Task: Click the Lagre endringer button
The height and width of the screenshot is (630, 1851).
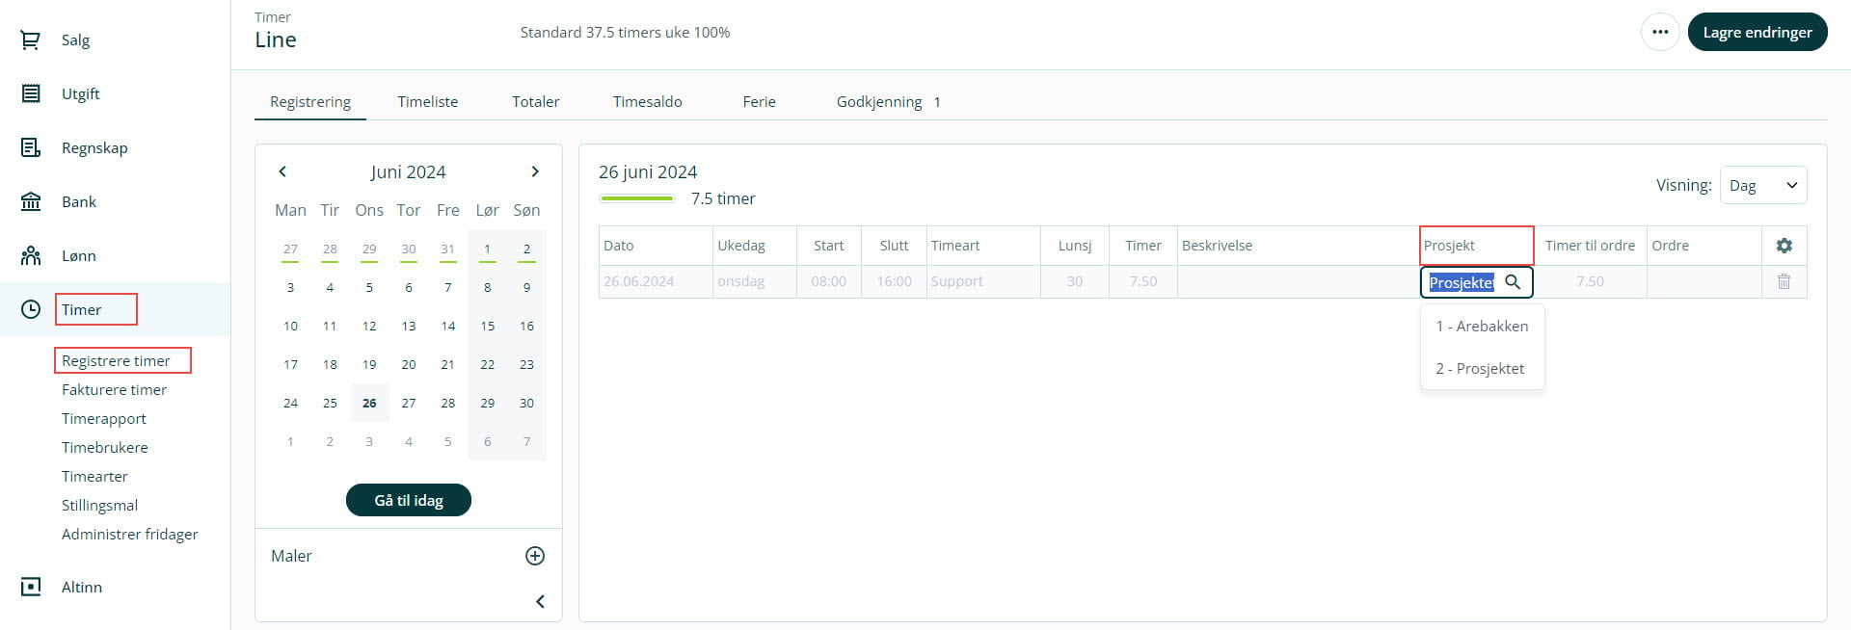Action: coord(1757,33)
